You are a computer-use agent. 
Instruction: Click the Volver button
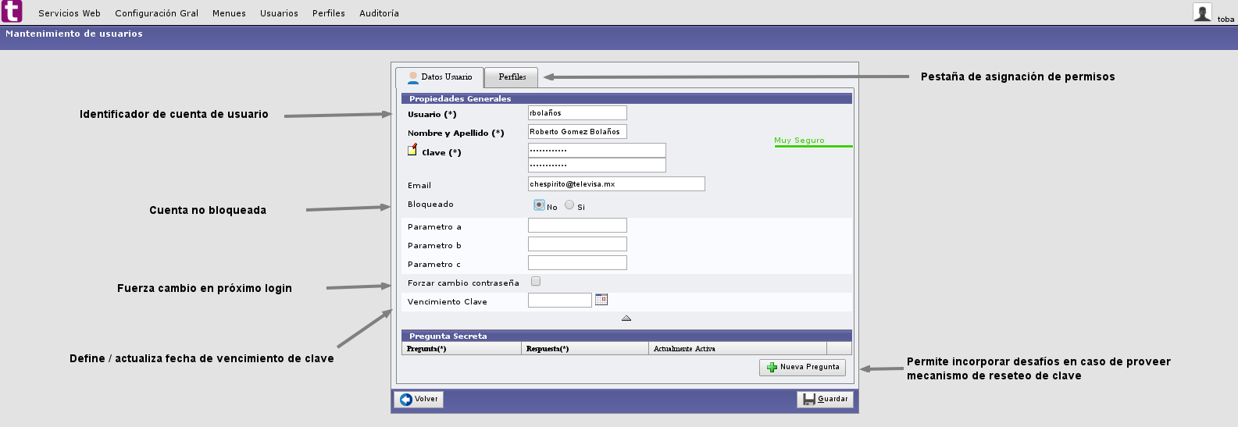[419, 399]
